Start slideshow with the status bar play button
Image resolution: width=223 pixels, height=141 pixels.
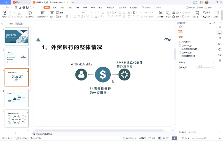coord(175,139)
